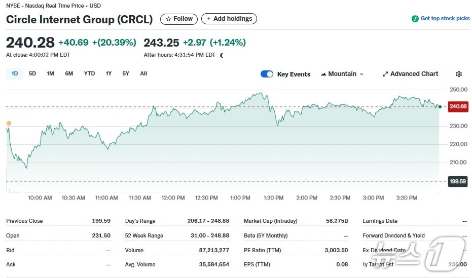Toggle the Key Events switch
Image resolution: width=472 pixels, height=278 pixels.
point(267,74)
